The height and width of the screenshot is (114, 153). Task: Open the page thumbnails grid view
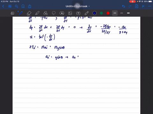point(10,6)
